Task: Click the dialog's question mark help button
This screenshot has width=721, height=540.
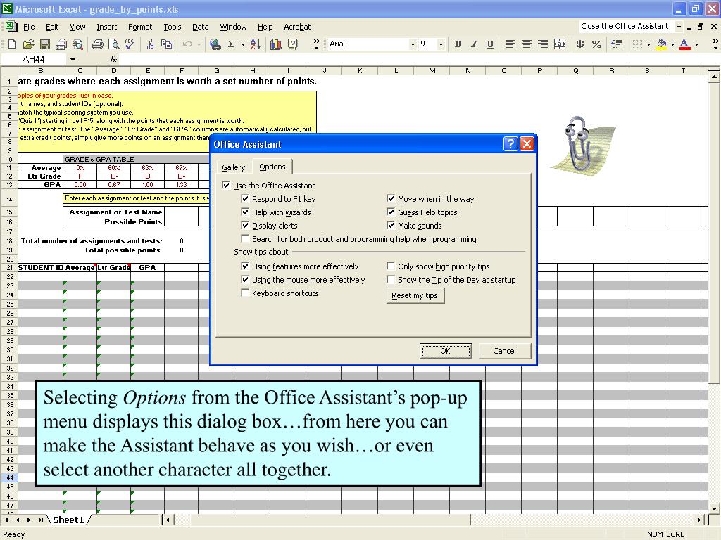Action: pos(510,144)
